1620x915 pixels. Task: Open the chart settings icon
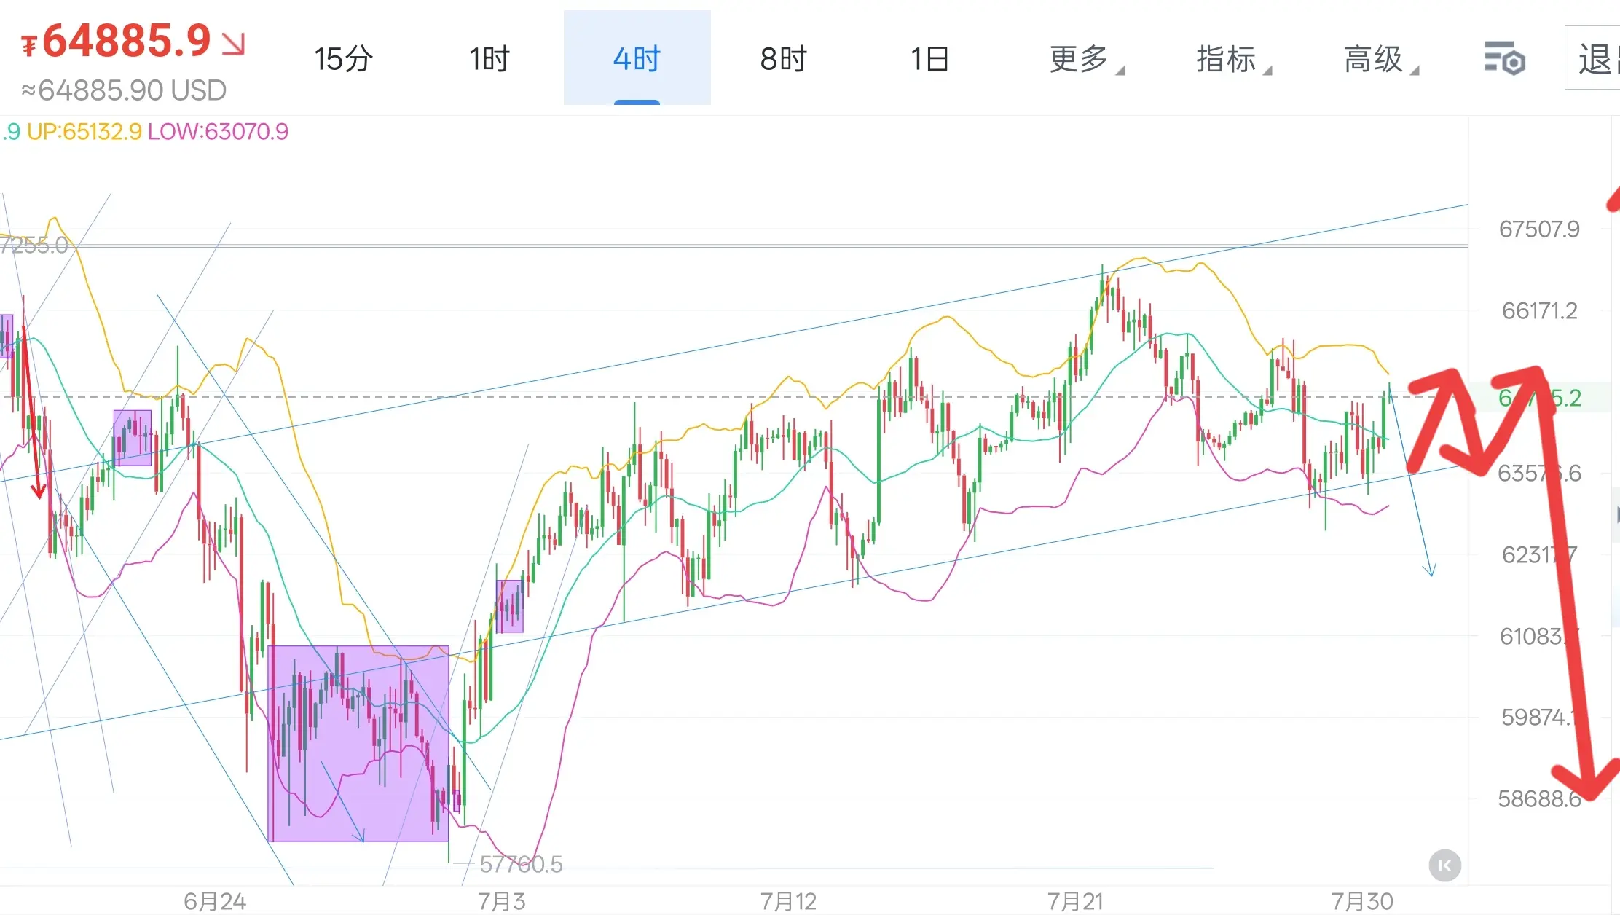(1505, 58)
